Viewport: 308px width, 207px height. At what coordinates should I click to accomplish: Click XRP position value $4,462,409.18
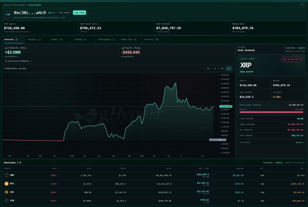pos(164,175)
